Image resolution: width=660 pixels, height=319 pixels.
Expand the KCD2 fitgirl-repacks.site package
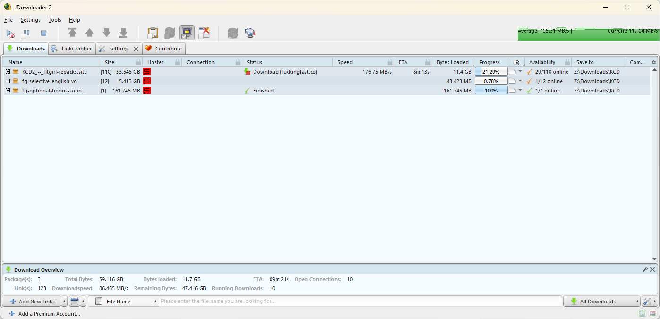pyautogui.click(x=8, y=71)
